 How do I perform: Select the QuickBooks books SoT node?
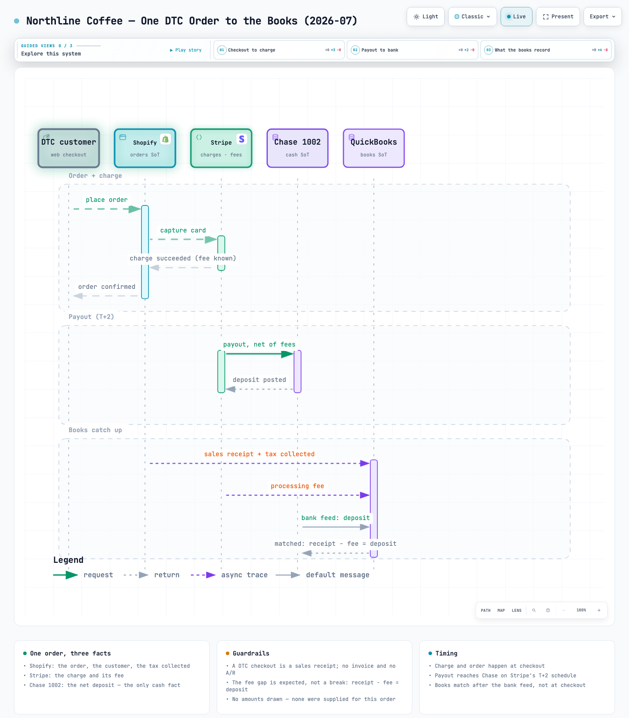click(x=374, y=148)
